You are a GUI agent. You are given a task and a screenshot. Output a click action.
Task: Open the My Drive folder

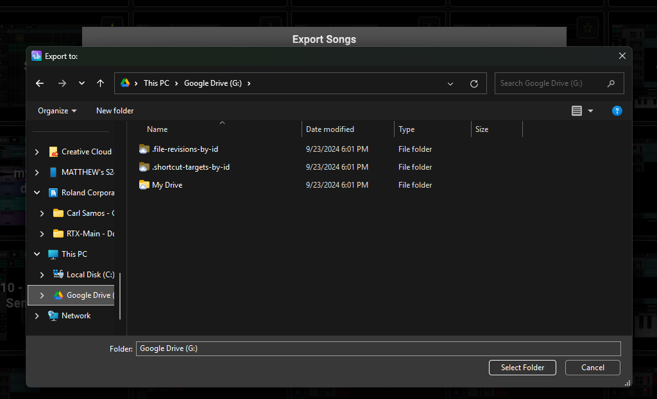167,184
